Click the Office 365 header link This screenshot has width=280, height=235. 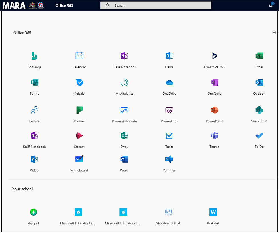(64, 5)
